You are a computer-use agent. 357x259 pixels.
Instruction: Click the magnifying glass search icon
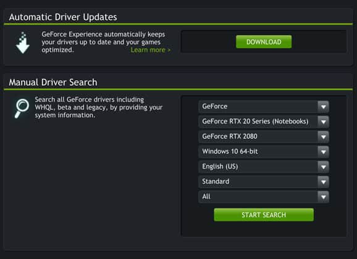(x=22, y=109)
